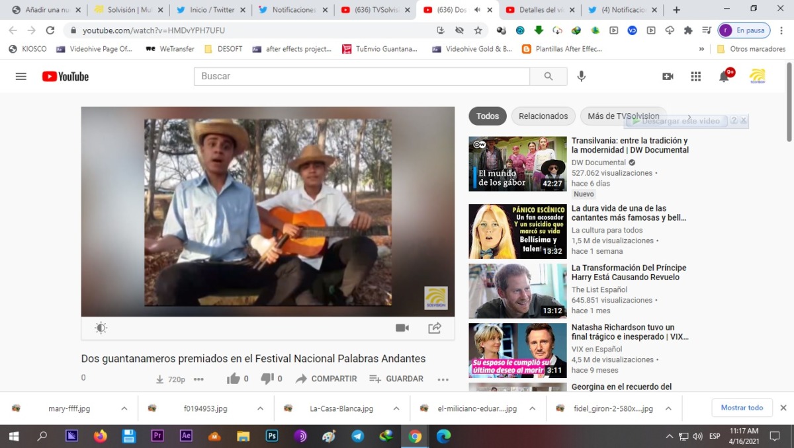Open more actions dots after GUARDAR
The width and height of the screenshot is (794, 448).
(443, 379)
